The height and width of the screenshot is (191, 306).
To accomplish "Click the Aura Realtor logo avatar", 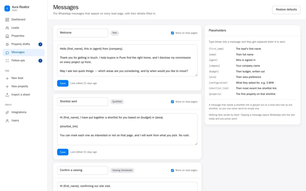I will coord(7,8).
